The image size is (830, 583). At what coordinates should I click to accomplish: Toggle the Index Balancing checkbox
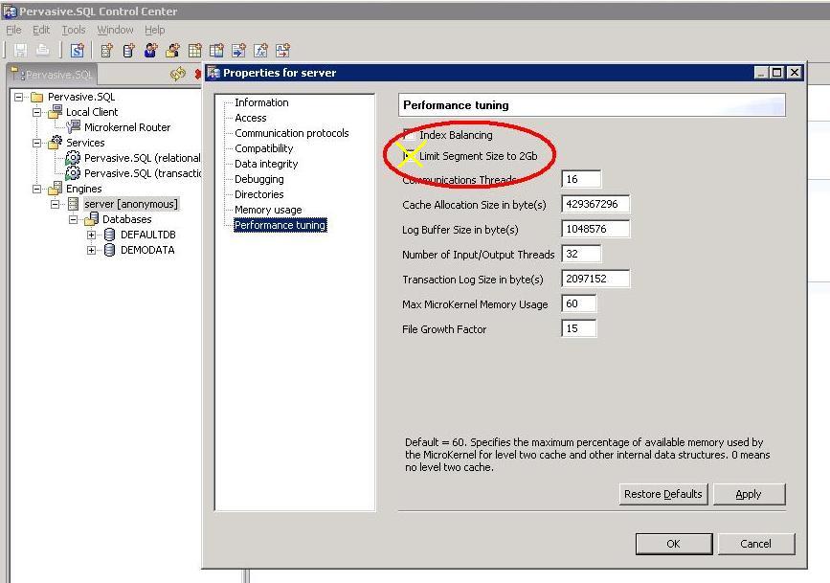pos(409,134)
